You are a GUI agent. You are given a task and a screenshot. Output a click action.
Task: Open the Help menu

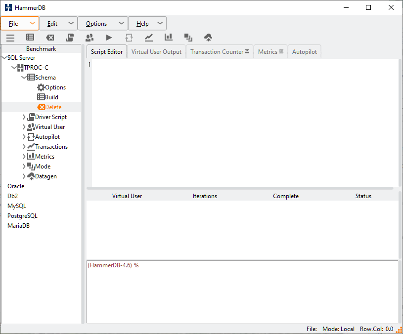click(x=147, y=23)
